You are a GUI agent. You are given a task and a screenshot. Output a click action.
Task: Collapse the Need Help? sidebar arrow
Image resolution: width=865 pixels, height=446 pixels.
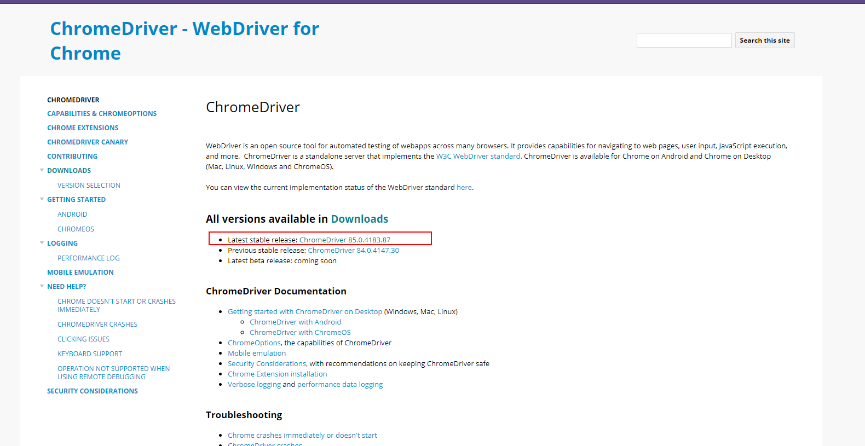click(42, 286)
